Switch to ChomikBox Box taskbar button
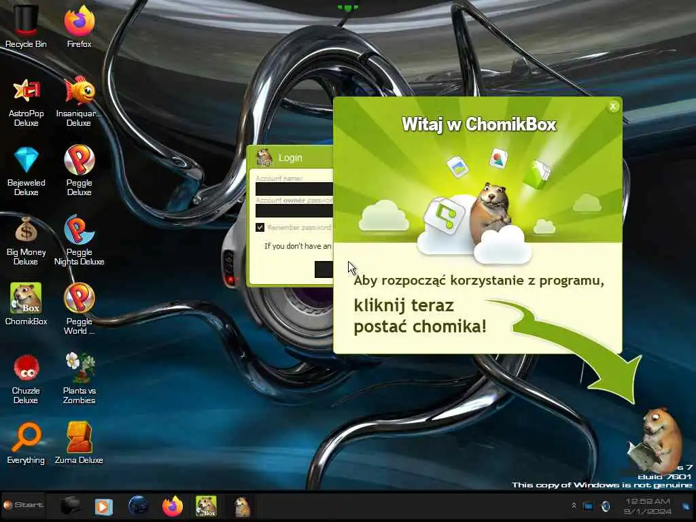Screen dimensions: 696x522 (206, 506)
